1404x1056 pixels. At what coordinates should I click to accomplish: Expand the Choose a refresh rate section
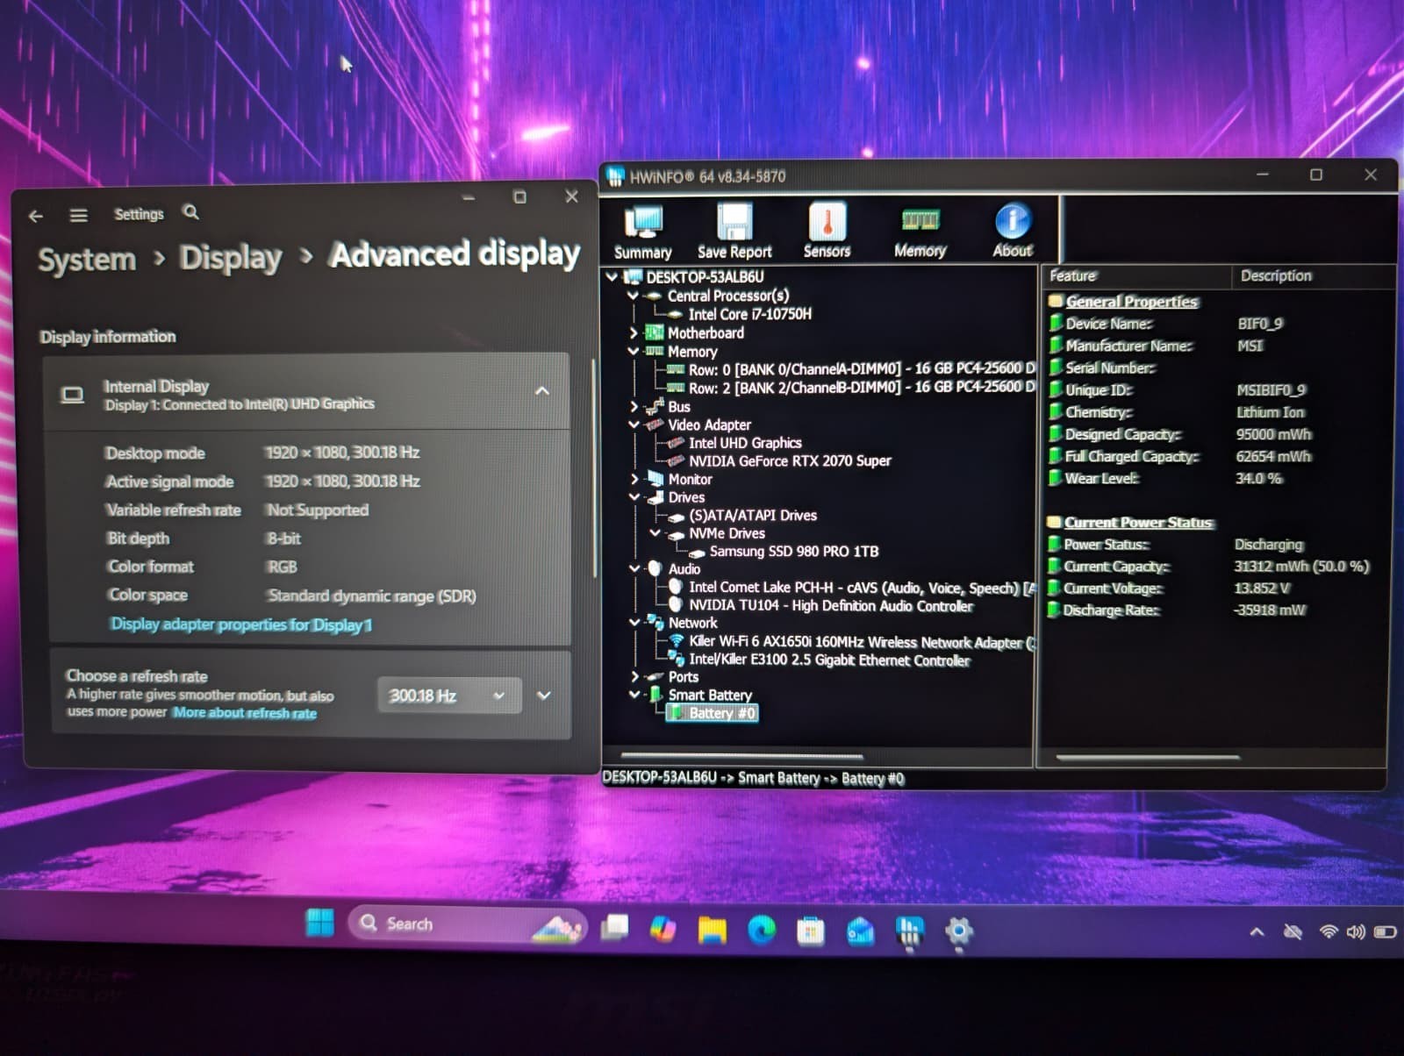(x=544, y=696)
